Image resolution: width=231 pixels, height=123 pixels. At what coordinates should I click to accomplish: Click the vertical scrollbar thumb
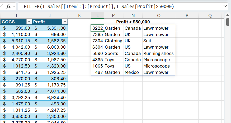(x=228, y=22)
